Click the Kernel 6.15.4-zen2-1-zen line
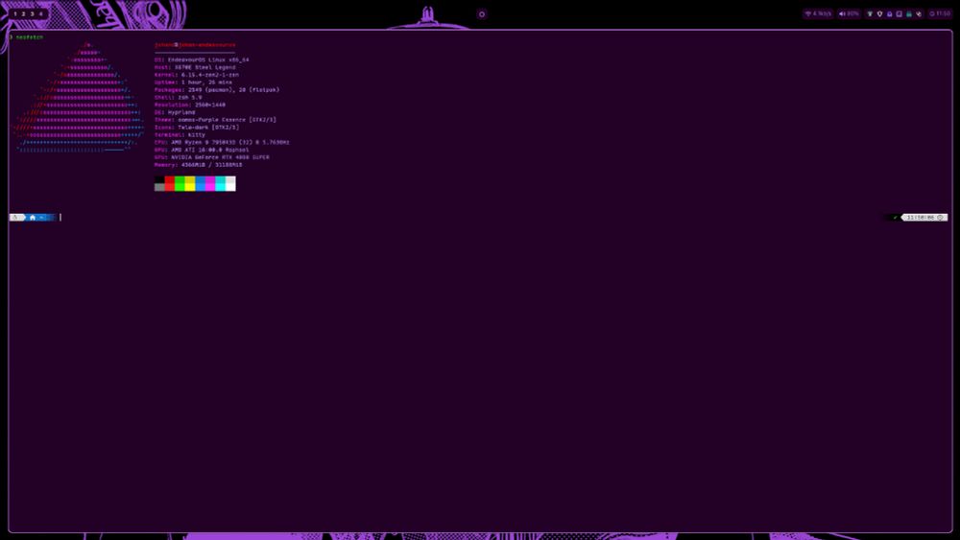 tap(197, 75)
